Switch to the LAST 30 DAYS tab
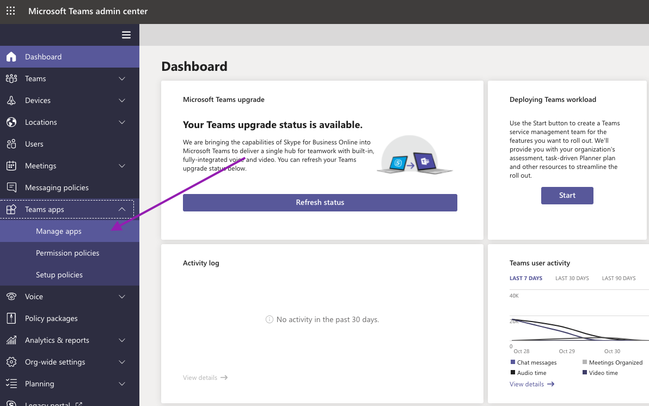 click(572, 278)
